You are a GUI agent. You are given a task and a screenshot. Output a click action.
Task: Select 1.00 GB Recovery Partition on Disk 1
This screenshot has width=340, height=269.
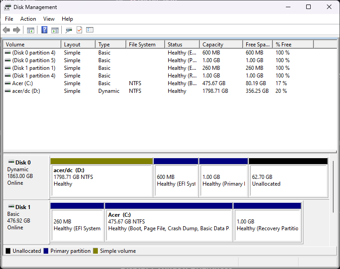(267, 222)
